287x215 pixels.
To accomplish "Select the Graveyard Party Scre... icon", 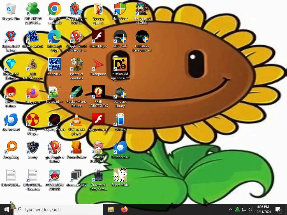I will coord(98,175).
